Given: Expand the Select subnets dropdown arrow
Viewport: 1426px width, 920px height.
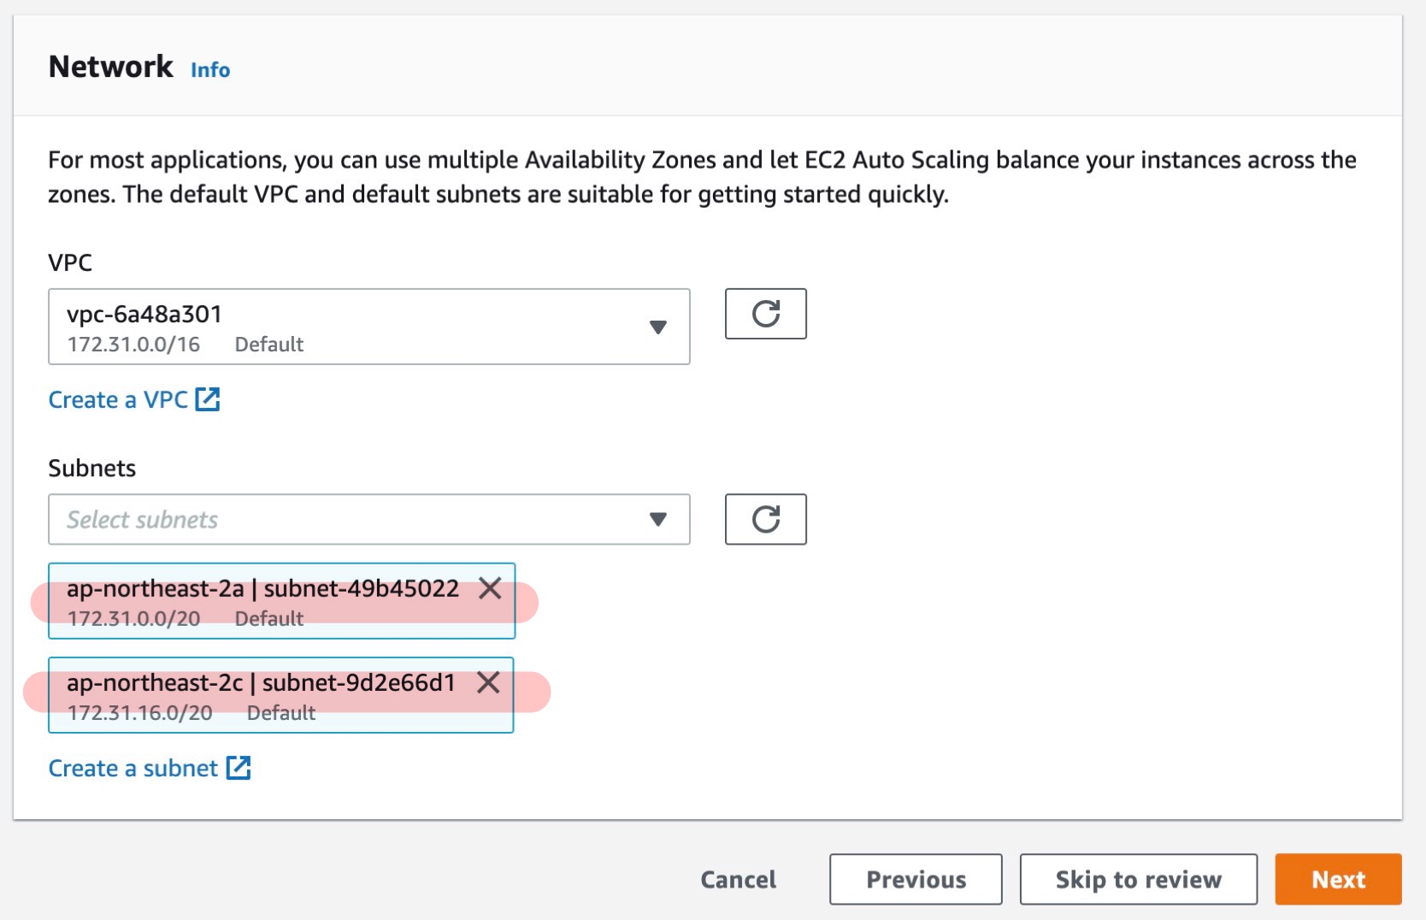Looking at the screenshot, I should tap(657, 519).
